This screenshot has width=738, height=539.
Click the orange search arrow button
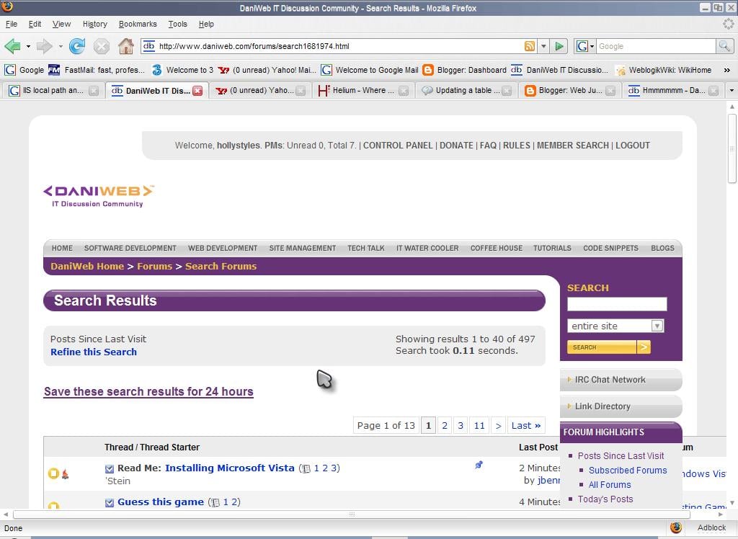(644, 347)
